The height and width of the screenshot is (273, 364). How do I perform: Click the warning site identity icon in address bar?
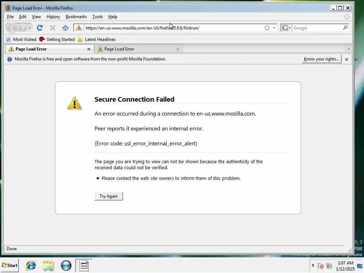coord(79,28)
